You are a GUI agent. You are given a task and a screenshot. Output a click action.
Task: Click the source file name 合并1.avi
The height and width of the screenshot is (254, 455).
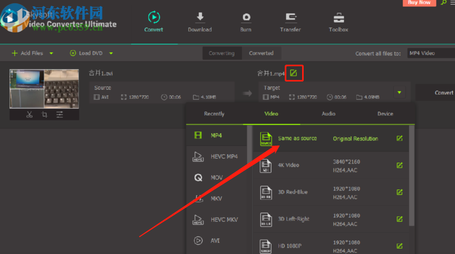click(x=101, y=73)
